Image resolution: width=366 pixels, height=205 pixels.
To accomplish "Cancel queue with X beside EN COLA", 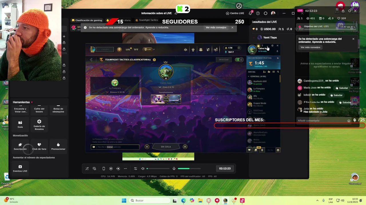I will pyautogui.click(x=147, y=147).
